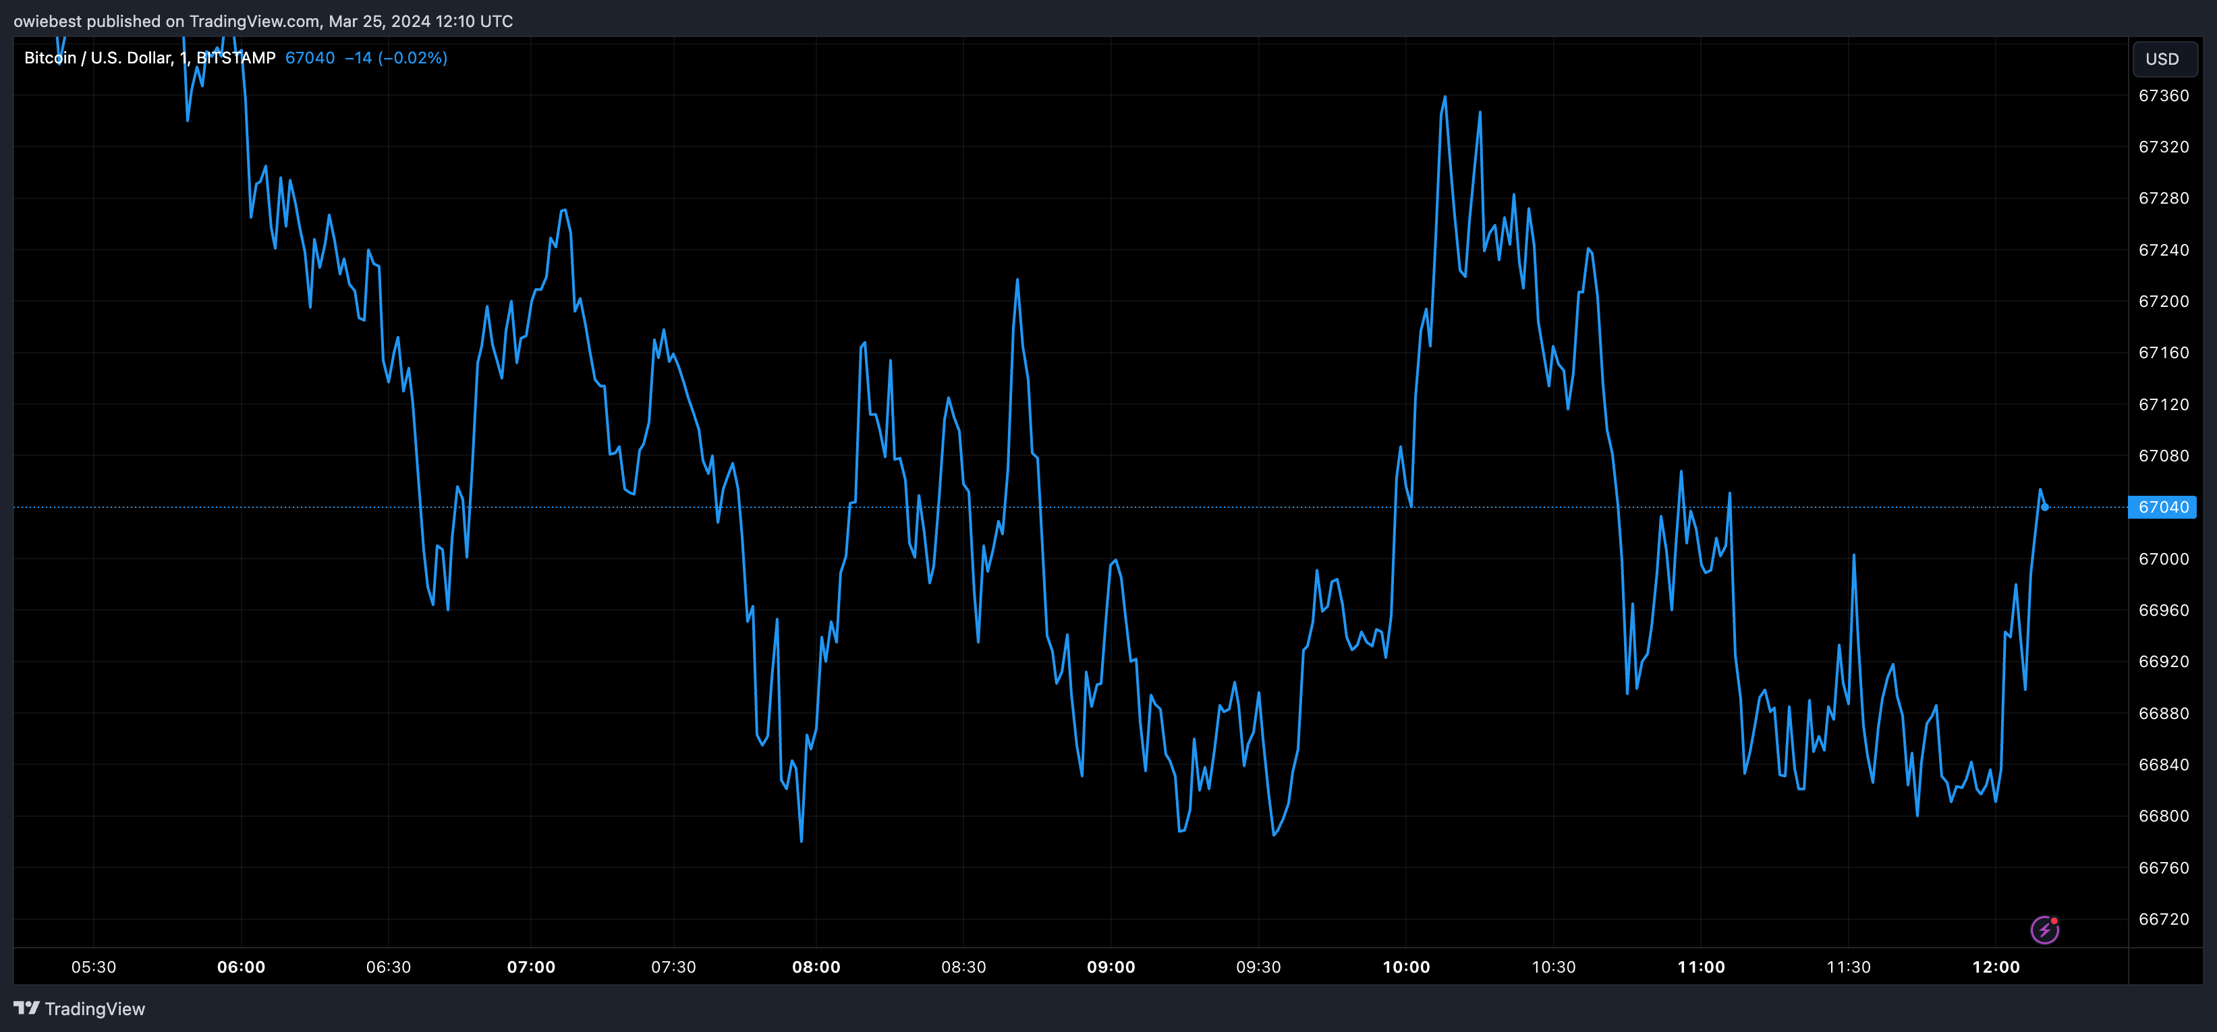Image resolution: width=2217 pixels, height=1032 pixels.
Task: Click the 08:30 time axis label
Action: (x=964, y=967)
